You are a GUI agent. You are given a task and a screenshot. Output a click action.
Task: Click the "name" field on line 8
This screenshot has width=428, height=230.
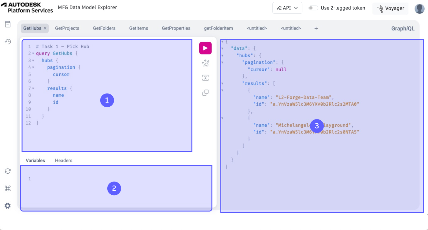coord(58,95)
